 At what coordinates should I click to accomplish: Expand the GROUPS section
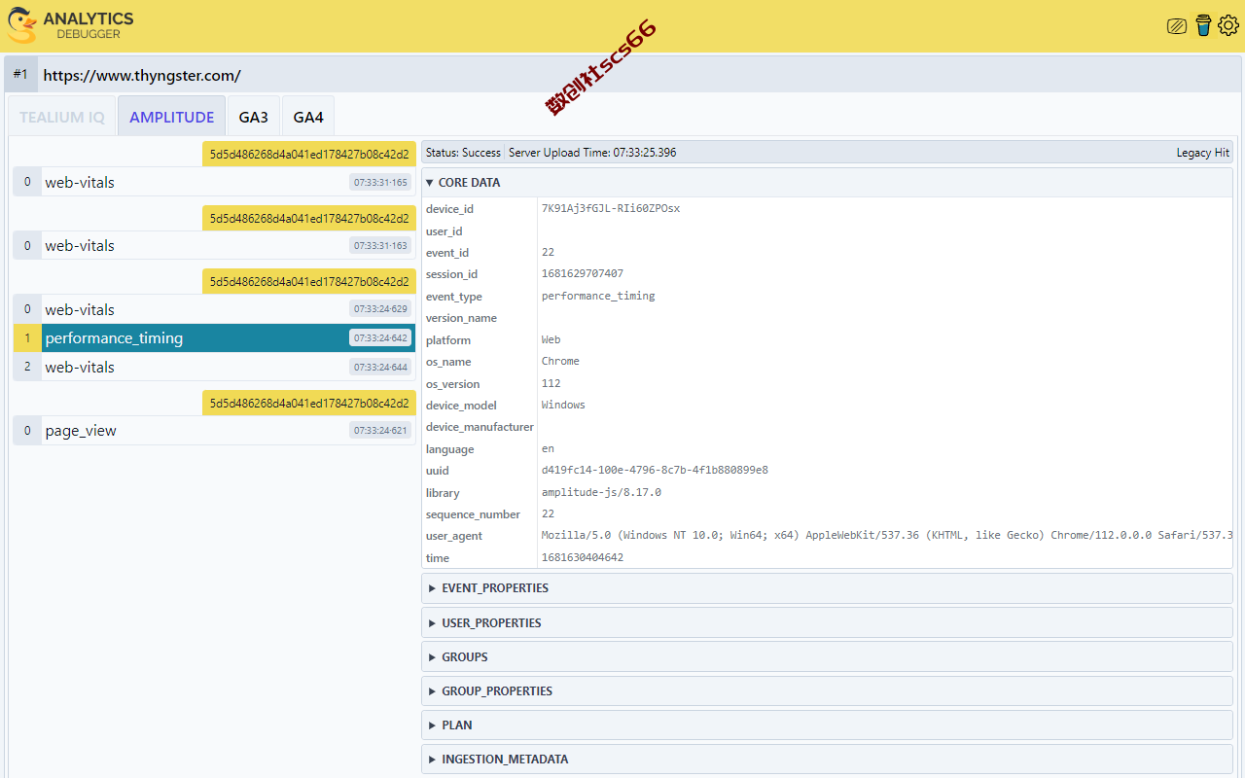click(x=827, y=657)
